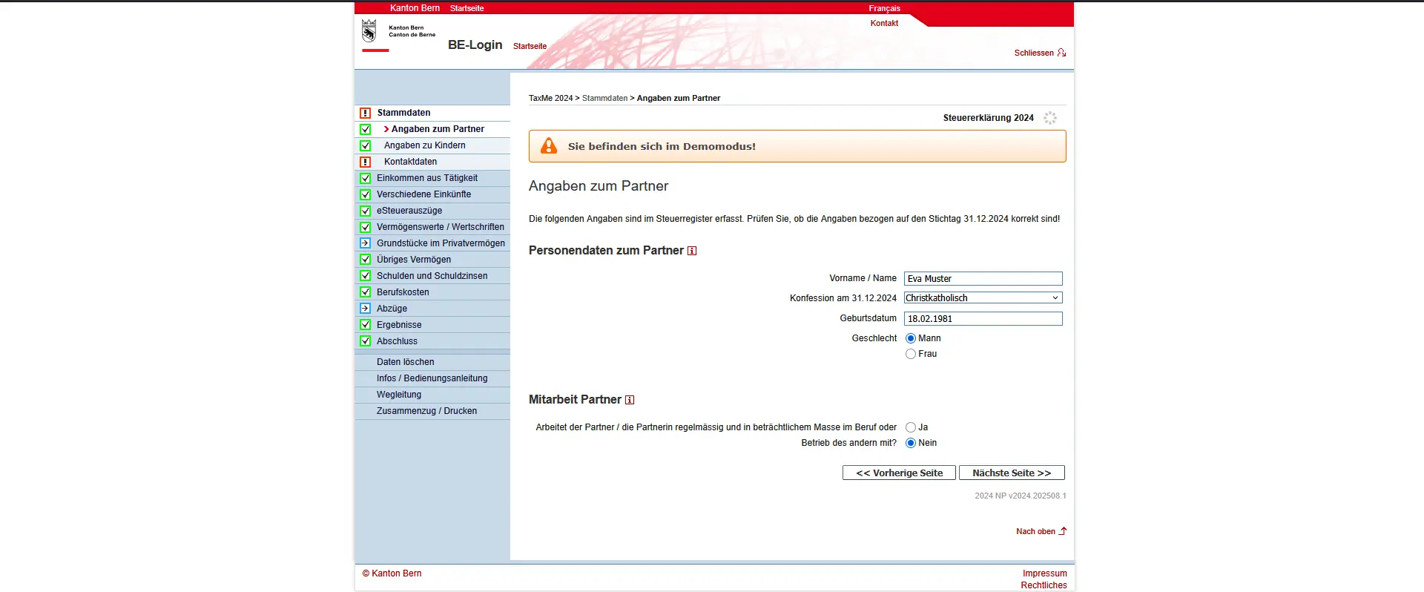Open the Konfession dropdown

click(x=983, y=298)
